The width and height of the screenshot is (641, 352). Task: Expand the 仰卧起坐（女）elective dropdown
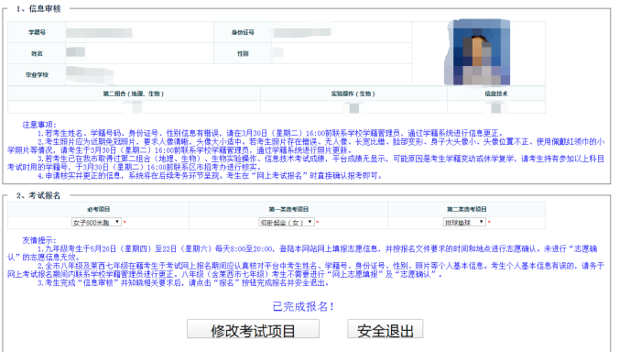click(x=287, y=222)
